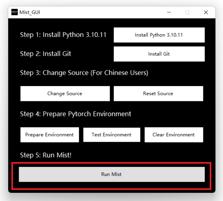Click the Install Python 3.10.11 button

(159, 35)
